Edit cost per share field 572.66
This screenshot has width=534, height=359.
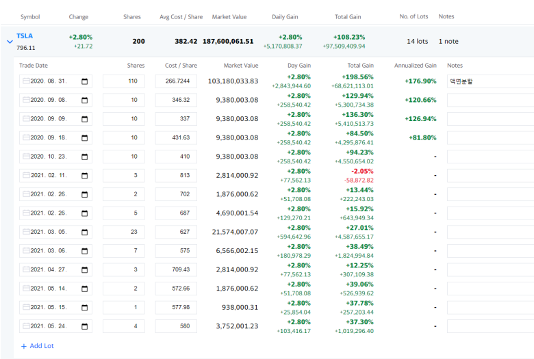(176, 289)
